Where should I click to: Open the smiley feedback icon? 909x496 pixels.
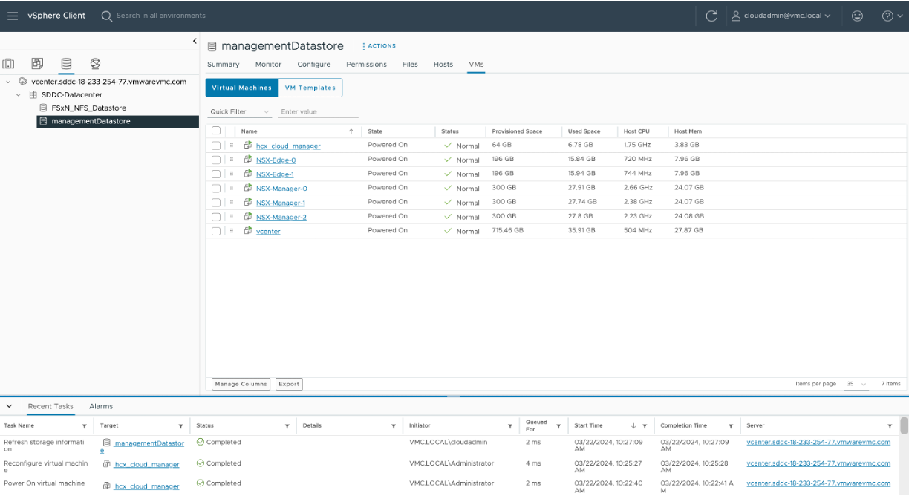point(857,16)
